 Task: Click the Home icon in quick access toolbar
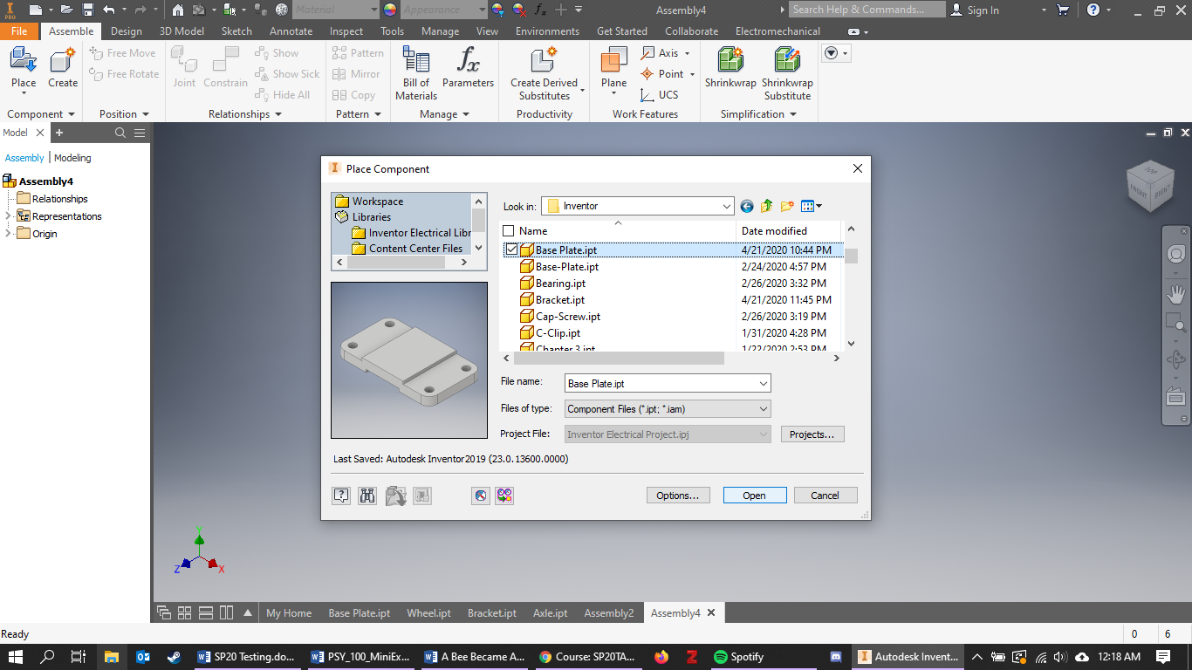(x=177, y=10)
